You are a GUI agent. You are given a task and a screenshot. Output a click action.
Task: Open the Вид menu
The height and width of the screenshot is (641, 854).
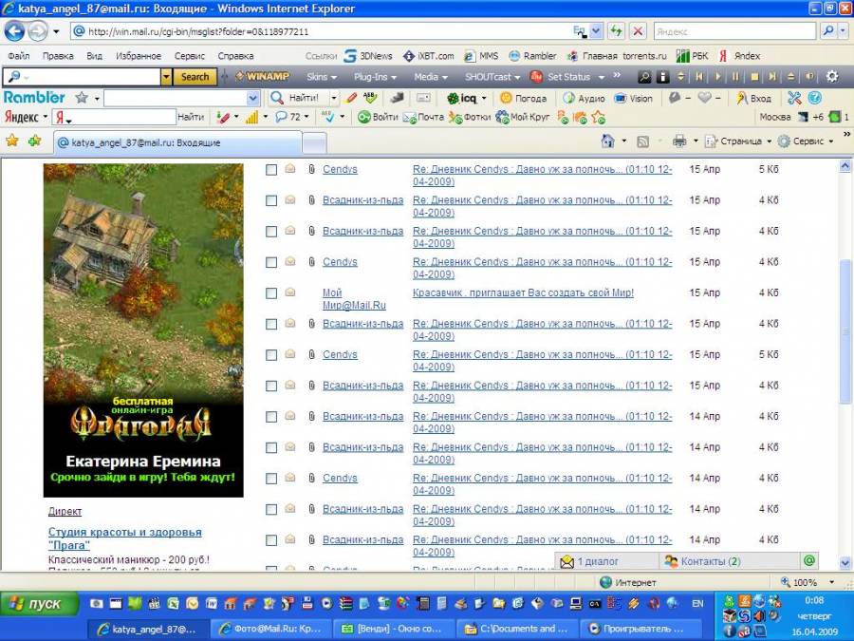pos(94,56)
